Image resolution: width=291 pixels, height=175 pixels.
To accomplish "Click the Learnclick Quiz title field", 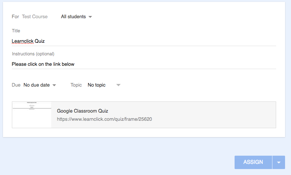I will (x=144, y=41).
